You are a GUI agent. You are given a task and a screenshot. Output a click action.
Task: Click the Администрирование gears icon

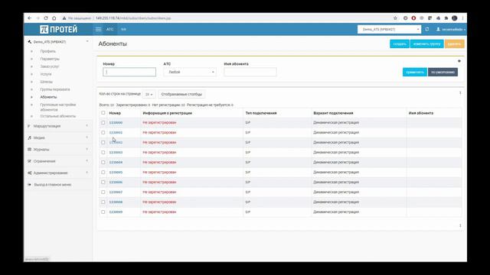[x=29, y=173]
